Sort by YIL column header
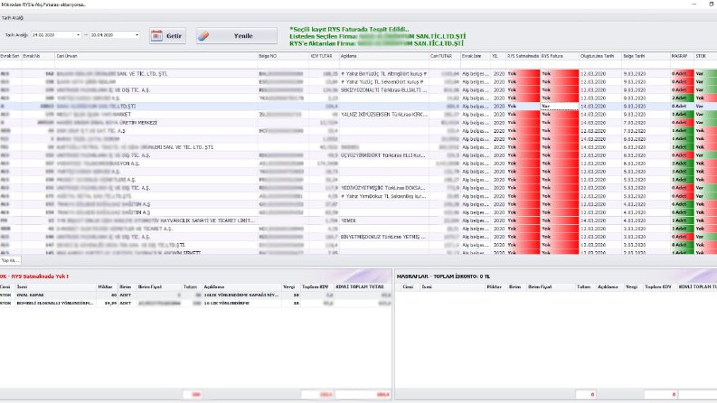The image size is (717, 403). click(x=498, y=56)
